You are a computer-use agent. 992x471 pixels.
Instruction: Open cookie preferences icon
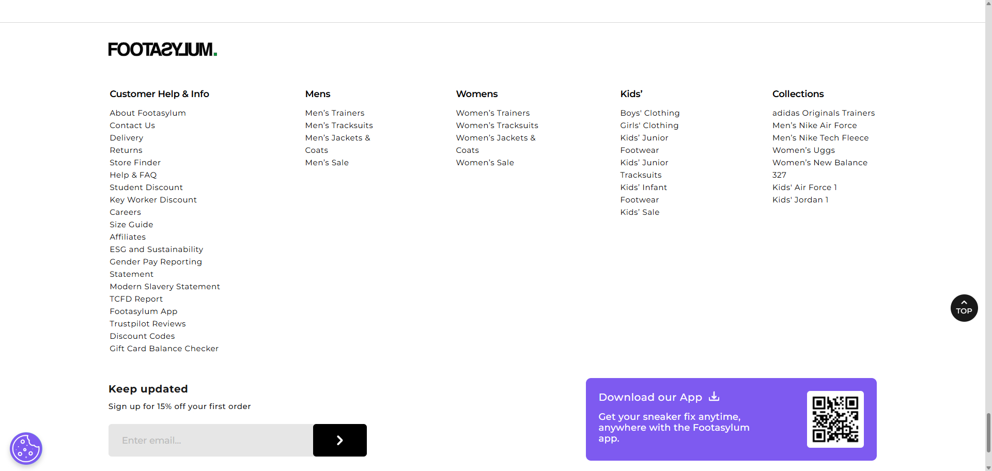pos(26,448)
